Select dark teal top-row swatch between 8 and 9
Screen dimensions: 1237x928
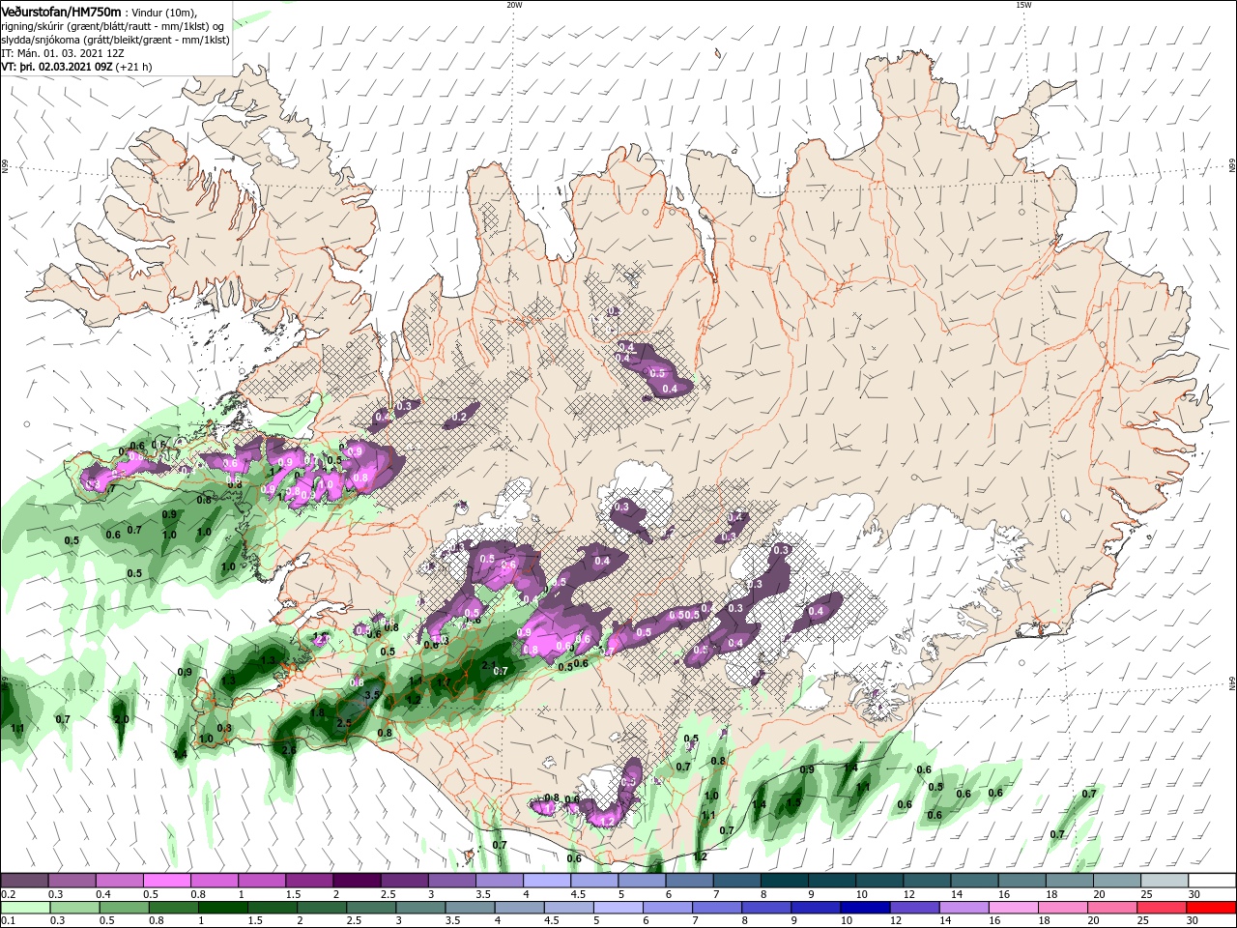tap(785, 881)
